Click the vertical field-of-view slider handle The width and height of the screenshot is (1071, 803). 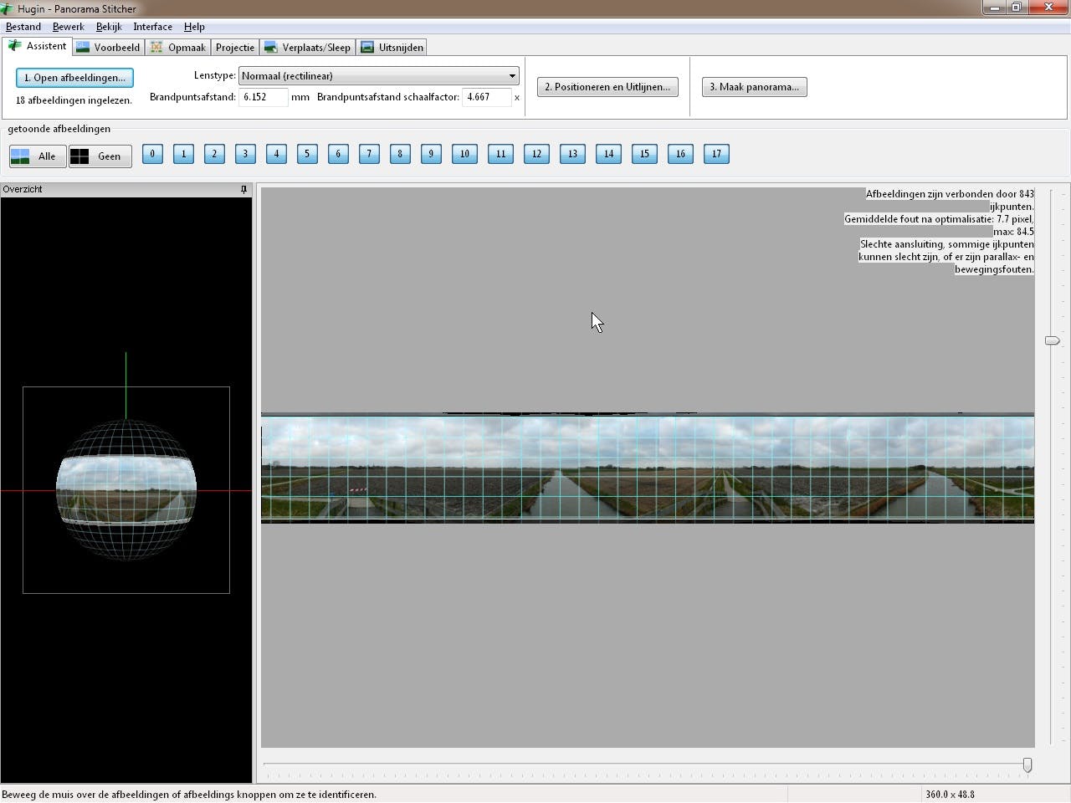(1052, 340)
